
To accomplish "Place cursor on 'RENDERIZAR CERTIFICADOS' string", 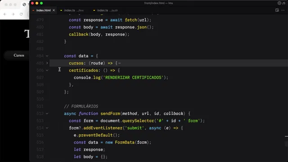I will pyautogui.click(x=133, y=77).
